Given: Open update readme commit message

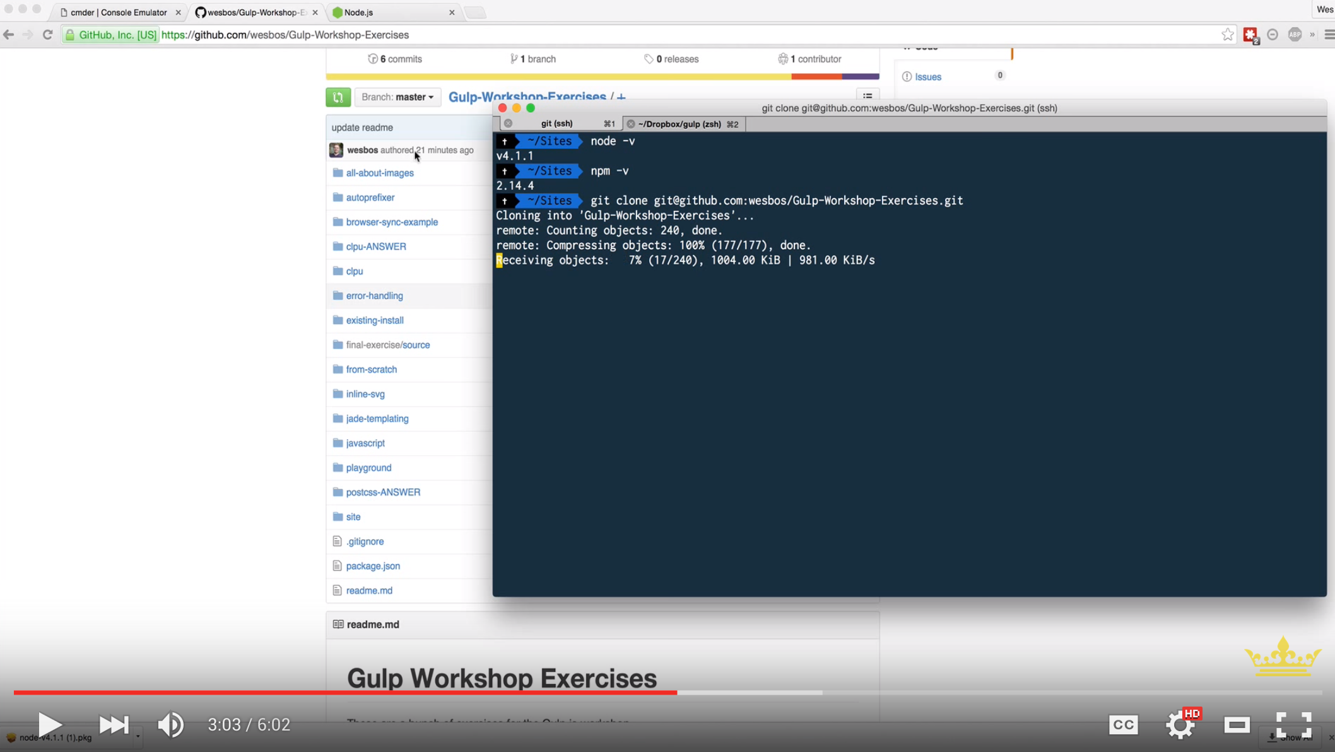Looking at the screenshot, I should click(x=362, y=127).
